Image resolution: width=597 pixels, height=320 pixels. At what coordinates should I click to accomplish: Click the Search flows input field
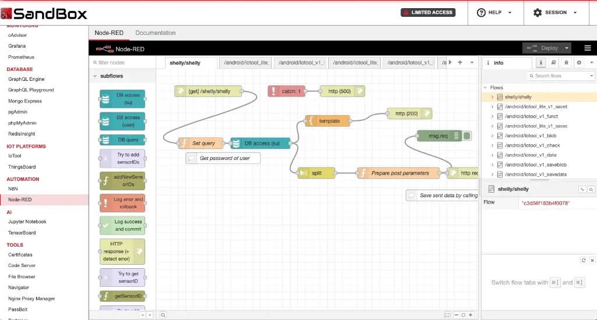(560, 76)
